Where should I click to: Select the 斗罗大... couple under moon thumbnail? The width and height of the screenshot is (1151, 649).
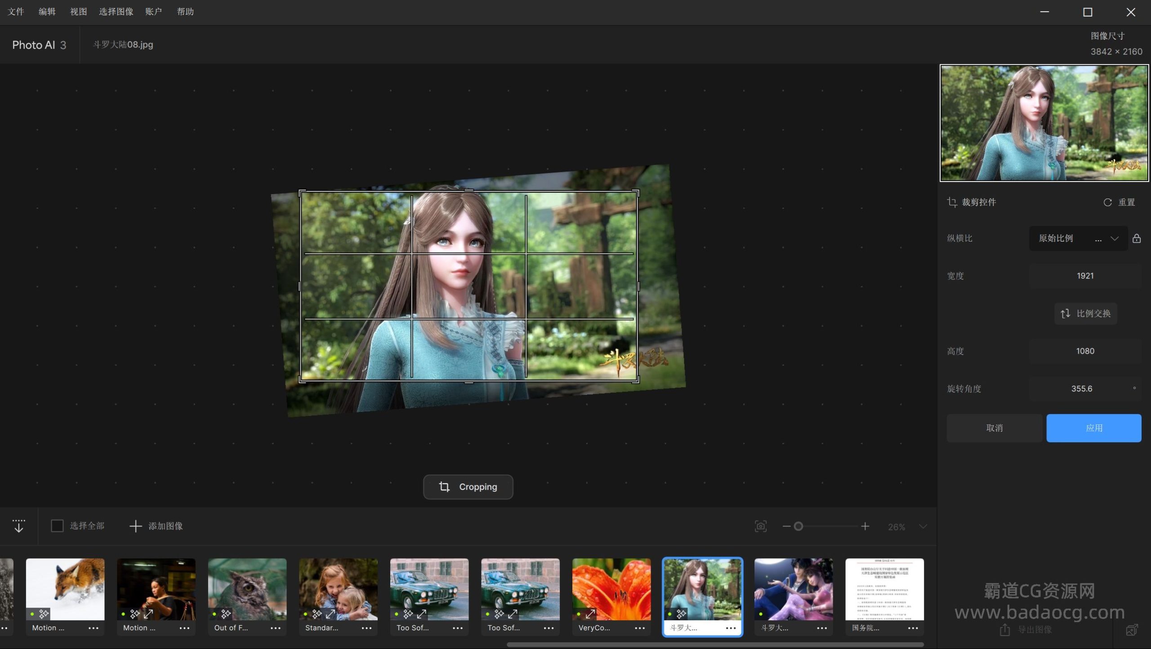click(794, 589)
